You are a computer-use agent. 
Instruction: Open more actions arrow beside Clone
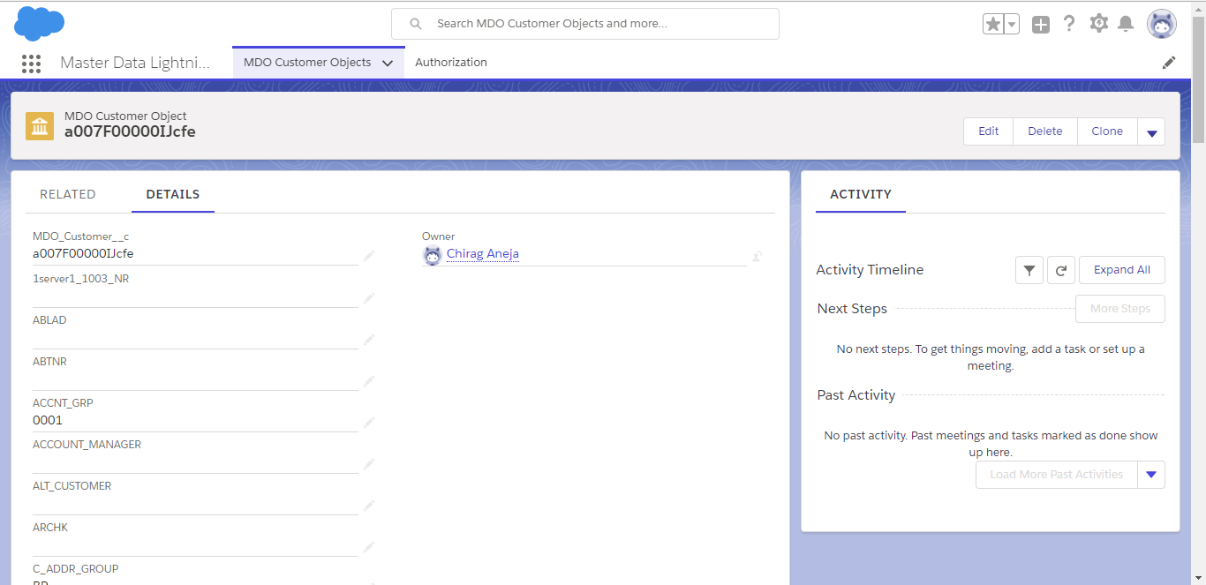[1151, 131]
